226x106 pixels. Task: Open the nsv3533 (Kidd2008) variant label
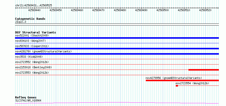coord(29,57)
